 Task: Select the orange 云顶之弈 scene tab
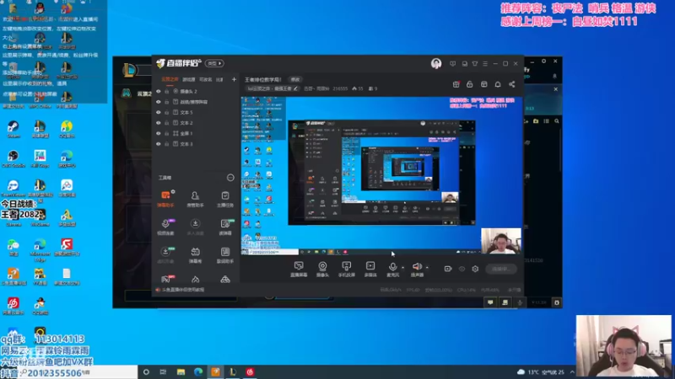170,79
